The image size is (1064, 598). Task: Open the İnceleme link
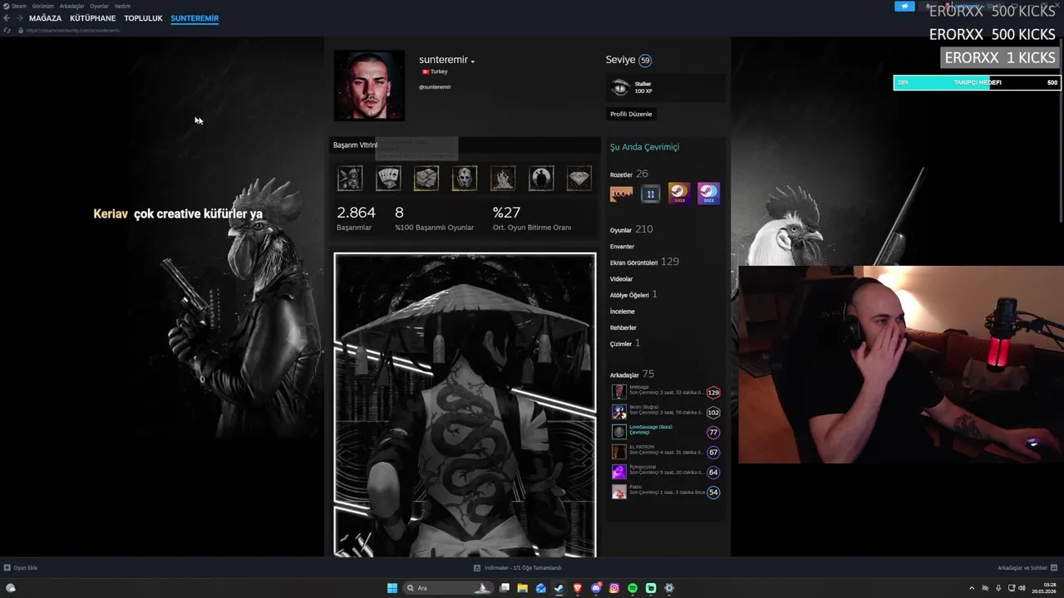click(622, 311)
